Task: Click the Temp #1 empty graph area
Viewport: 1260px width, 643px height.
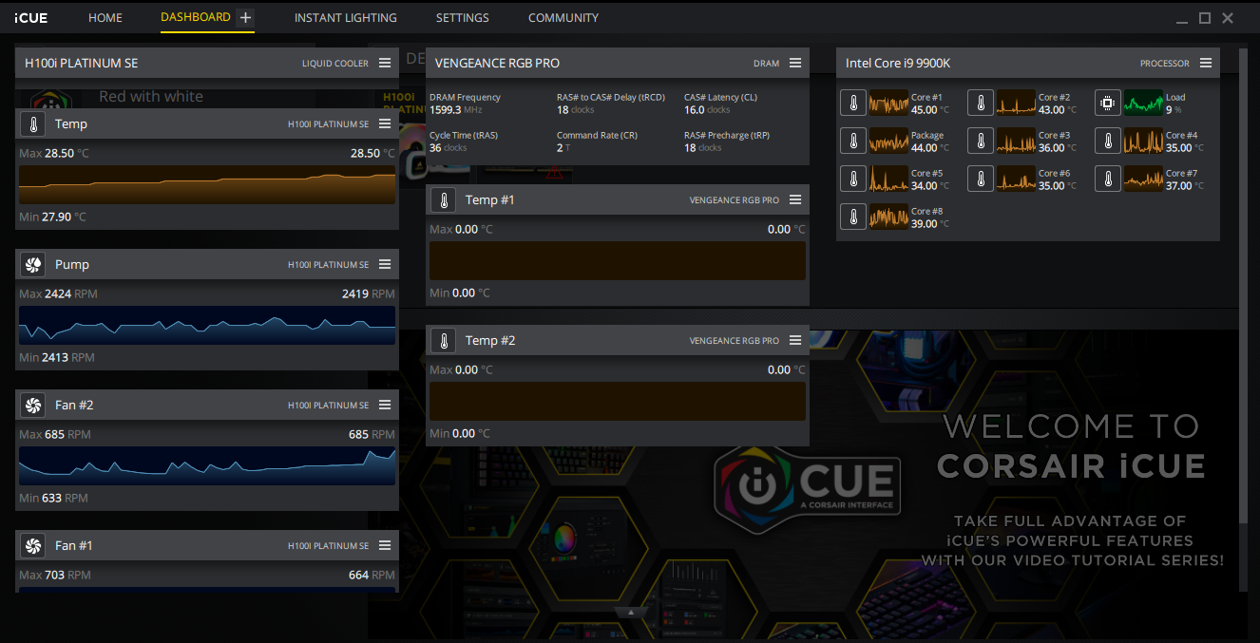Action: coord(618,260)
